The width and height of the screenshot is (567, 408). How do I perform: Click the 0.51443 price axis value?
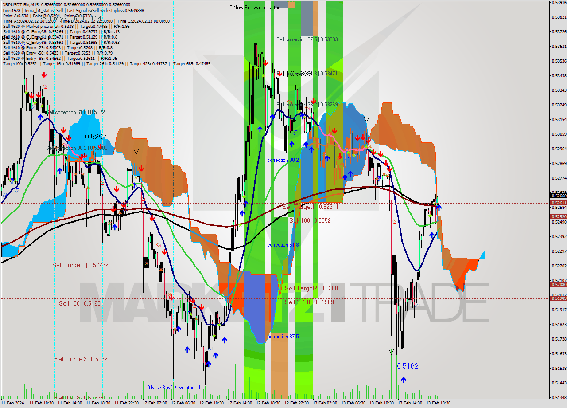pos(559,382)
